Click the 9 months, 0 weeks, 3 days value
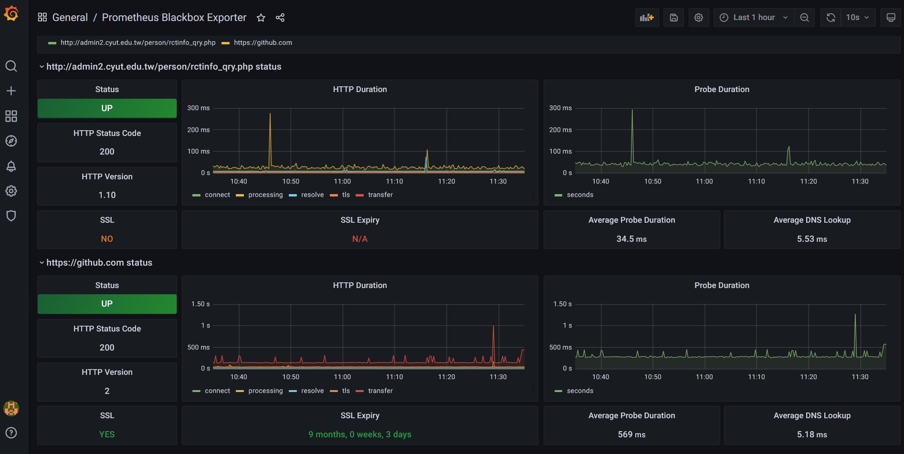 [360, 434]
